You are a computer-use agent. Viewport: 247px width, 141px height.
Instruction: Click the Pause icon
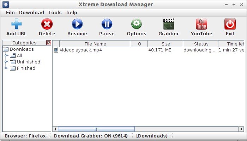(x=107, y=24)
